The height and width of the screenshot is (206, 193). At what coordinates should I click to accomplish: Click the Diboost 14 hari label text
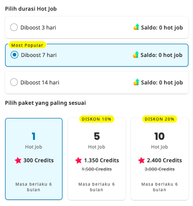pyautogui.click(x=40, y=82)
